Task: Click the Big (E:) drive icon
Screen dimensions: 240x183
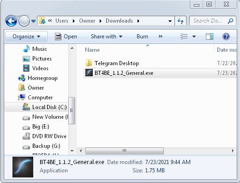Action: 26,128
